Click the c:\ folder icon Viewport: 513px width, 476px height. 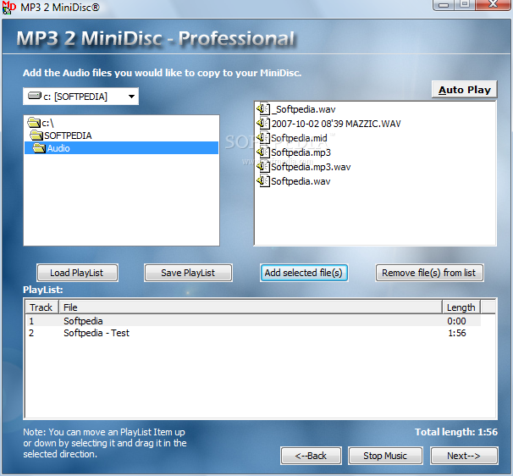tap(34, 123)
